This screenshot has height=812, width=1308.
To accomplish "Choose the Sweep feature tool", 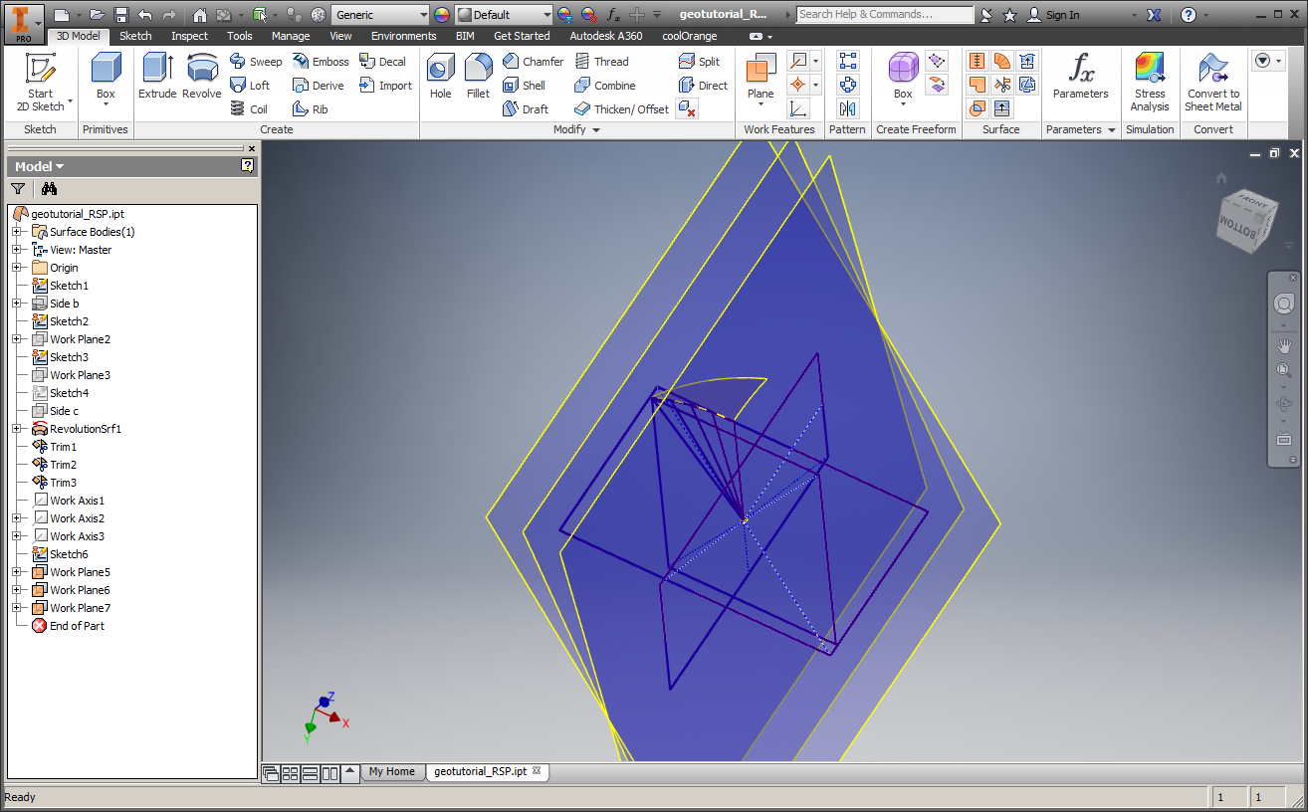I will pyautogui.click(x=256, y=62).
